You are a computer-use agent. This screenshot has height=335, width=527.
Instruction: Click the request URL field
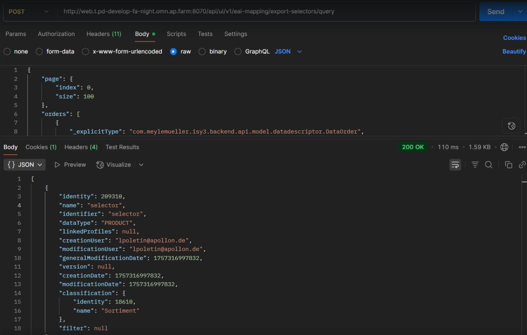(265, 12)
